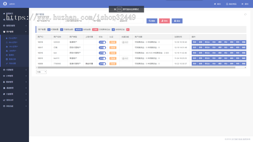253x142 pixels.
Task: Click the 12-30 10:30:40 registration time
Action: [181, 42]
